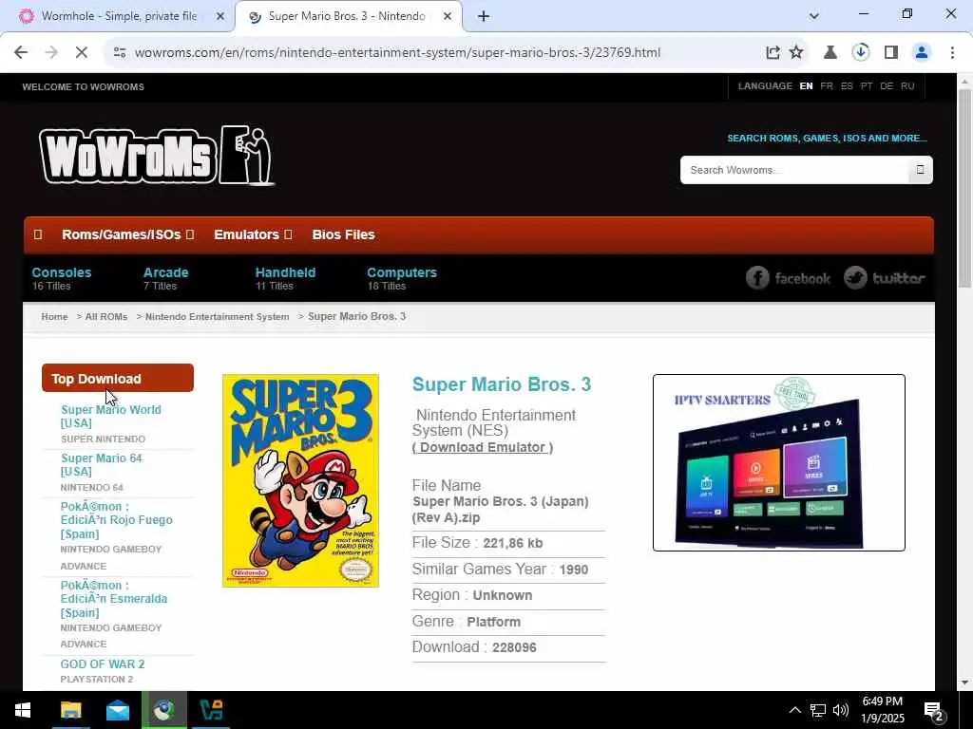Open Pokémon Edición Esmeralda [Spain] link
The height and width of the screenshot is (729, 973).
coord(114,599)
